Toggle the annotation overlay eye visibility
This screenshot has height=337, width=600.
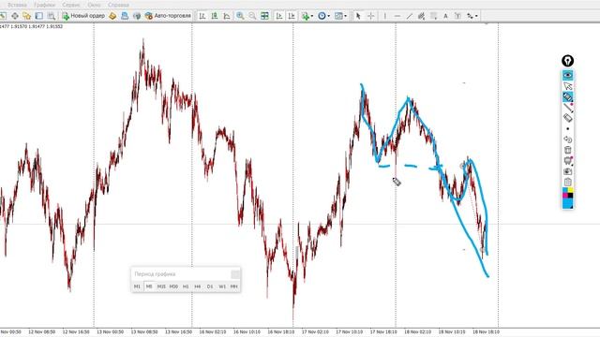(568, 75)
